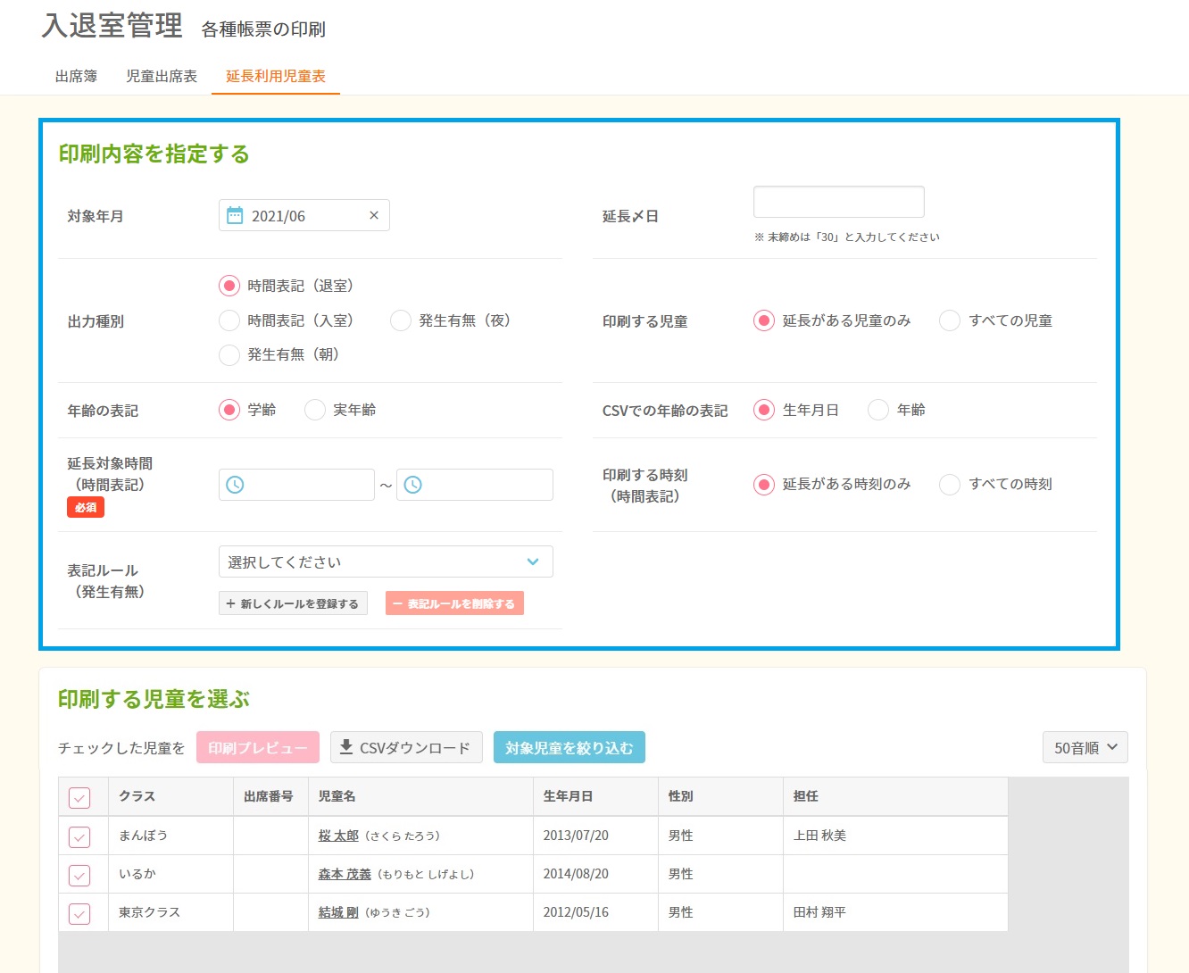Click the clock icon in the start time field

pos(235,485)
